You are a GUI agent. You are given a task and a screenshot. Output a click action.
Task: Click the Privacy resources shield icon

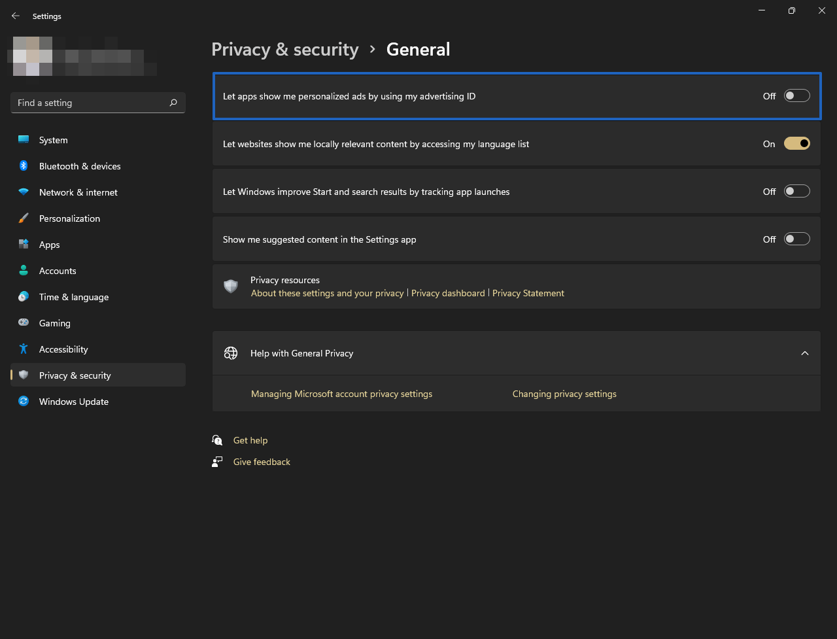pyautogui.click(x=231, y=286)
